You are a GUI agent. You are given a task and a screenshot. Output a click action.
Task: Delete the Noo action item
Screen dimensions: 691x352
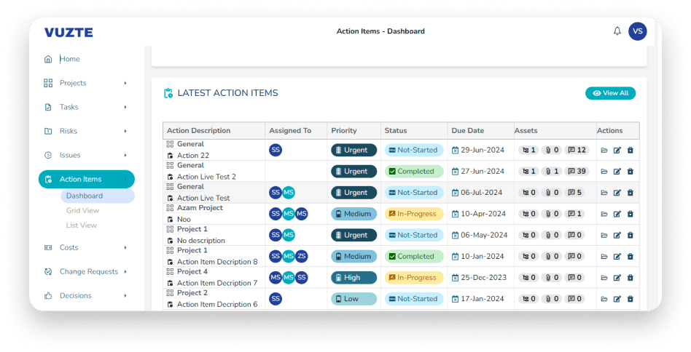coord(631,214)
